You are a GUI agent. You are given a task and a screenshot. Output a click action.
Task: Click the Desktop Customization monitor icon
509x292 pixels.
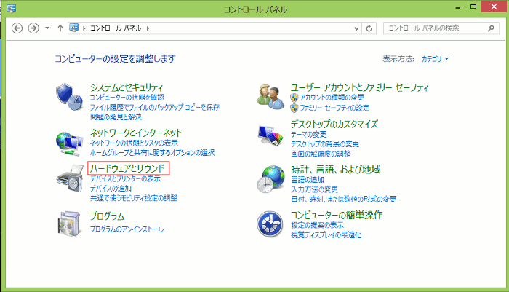270,135
